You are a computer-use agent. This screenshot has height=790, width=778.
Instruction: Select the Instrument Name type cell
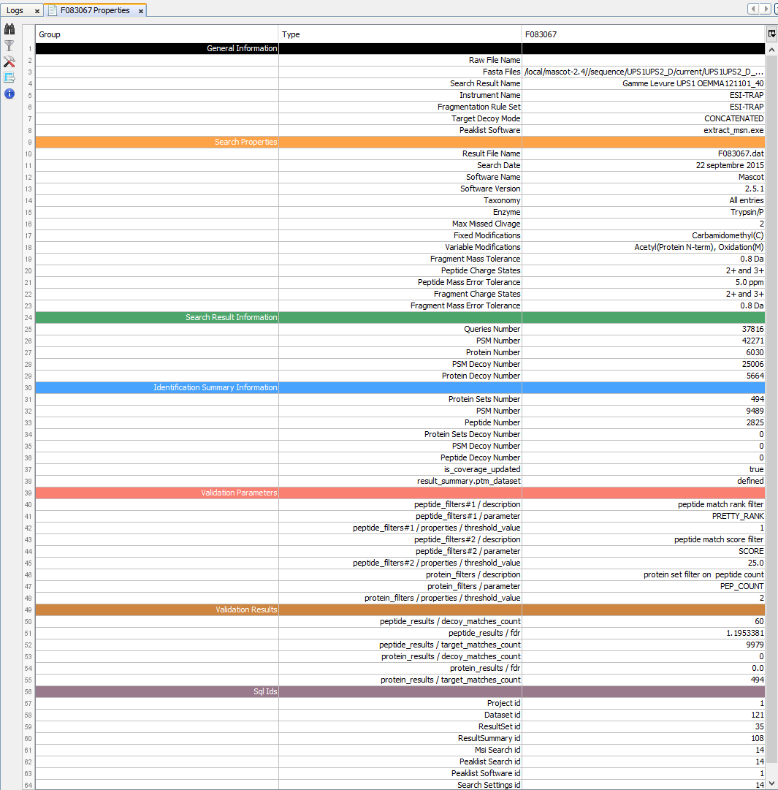(400, 95)
